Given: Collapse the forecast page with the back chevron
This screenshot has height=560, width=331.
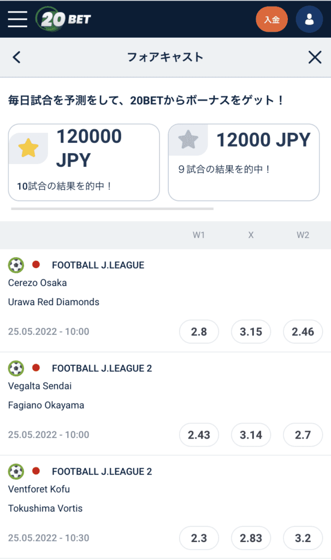Looking at the screenshot, I should pyautogui.click(x=16, y=57).
